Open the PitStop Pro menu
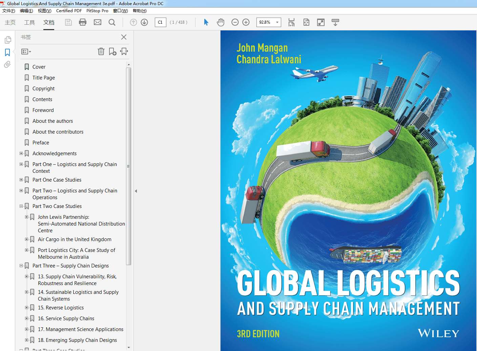Image resolution: width=477 pixels, height=351 pixels. click(97, 10)
